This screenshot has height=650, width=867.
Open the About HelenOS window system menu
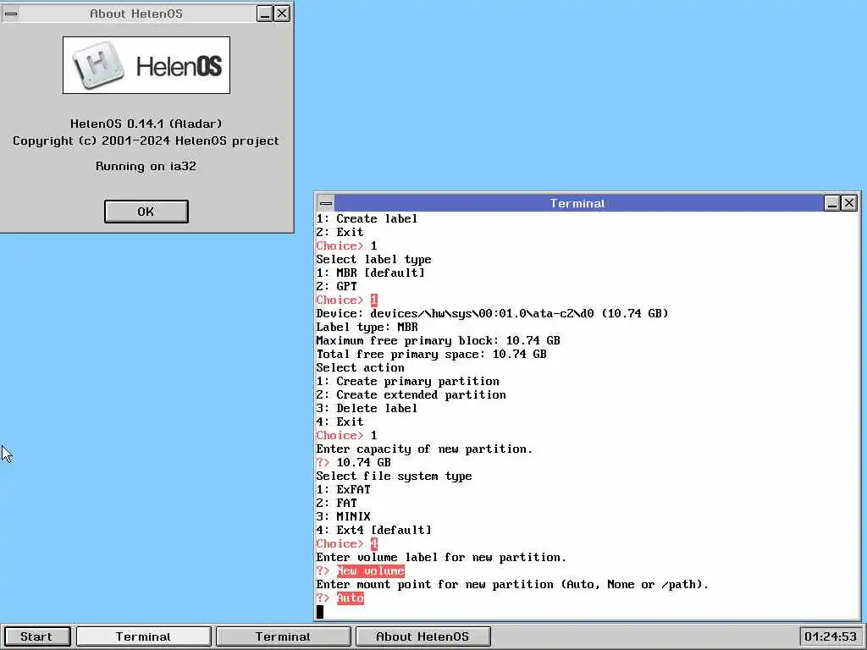click(x=11, y=14)
